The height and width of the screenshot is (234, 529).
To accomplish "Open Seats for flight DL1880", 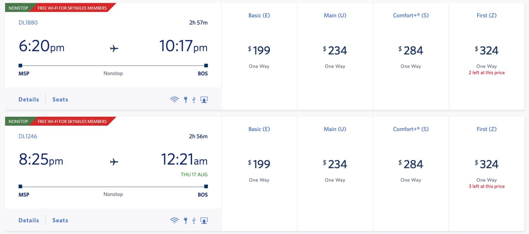I will [60, 99].
